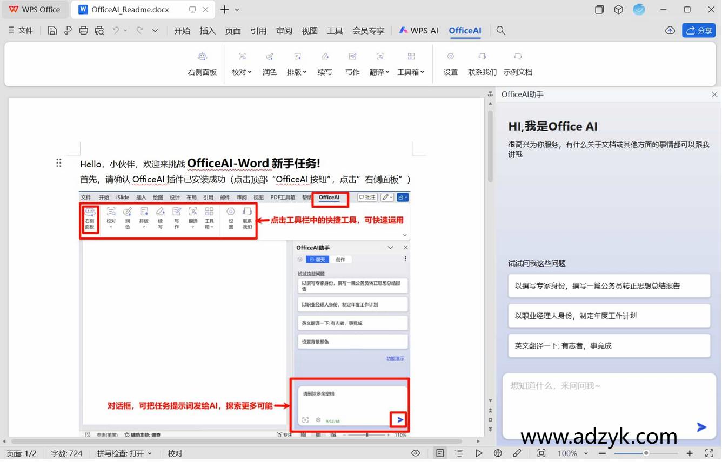This screenshot has width=722, height=462.
Task: Click the export to PDF icon
Action: pyautogui.click(x=68, y=31)
